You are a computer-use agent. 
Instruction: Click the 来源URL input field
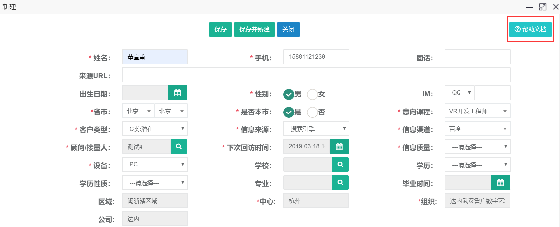pos(316,75)
